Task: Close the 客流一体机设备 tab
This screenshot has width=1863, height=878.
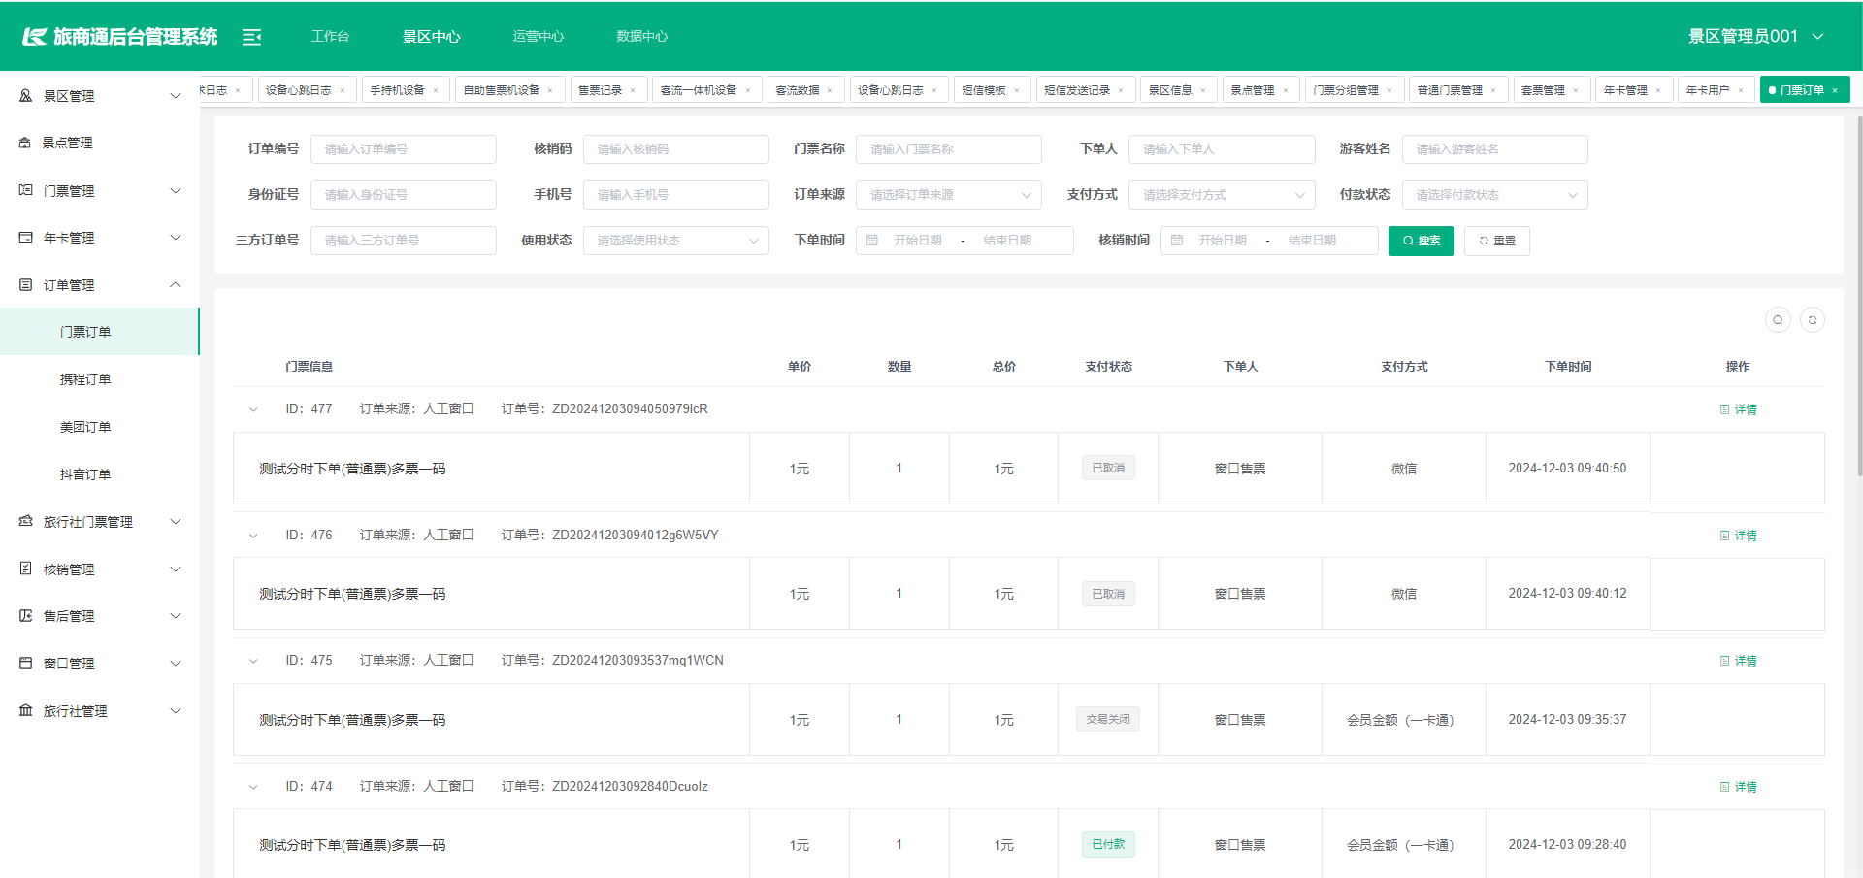Action: point(748,90)
